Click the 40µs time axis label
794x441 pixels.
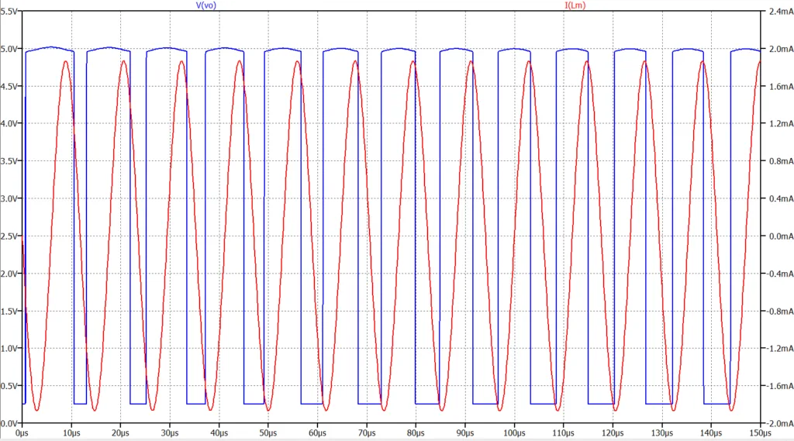(219, 433)
